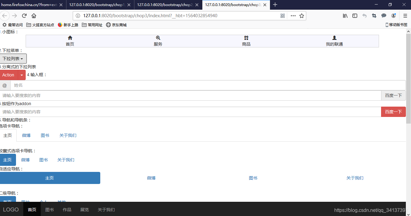Click the browser address bar URL

tap(150, 16)
